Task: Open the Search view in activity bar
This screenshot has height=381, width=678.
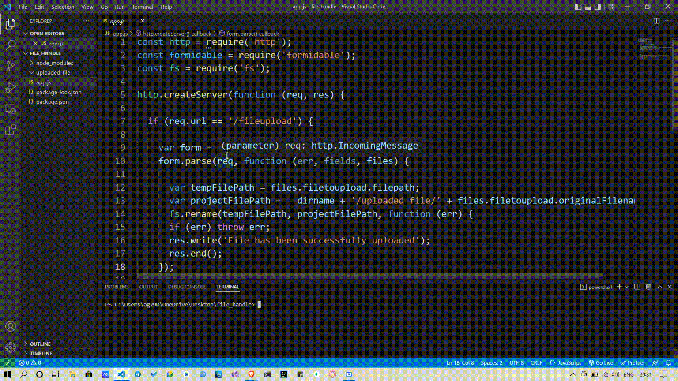Action: [x=11, y=45]
